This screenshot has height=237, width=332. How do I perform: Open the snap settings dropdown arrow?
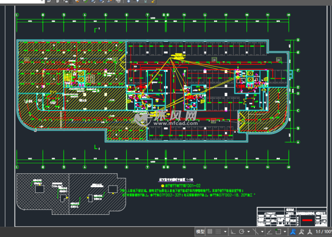pyautogui.click(x=225, y=232)
